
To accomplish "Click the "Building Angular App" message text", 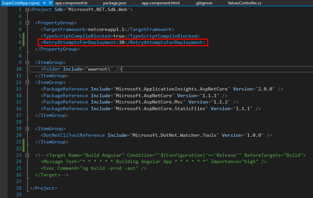I will click(x=144, y=162).
